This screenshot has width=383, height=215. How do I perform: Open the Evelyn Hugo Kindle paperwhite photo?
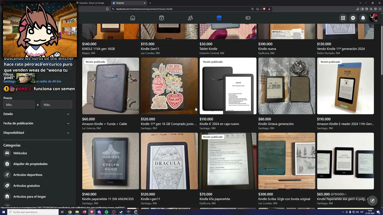[x=110, y=161]
